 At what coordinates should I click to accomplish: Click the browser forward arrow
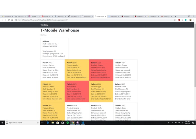6,20
